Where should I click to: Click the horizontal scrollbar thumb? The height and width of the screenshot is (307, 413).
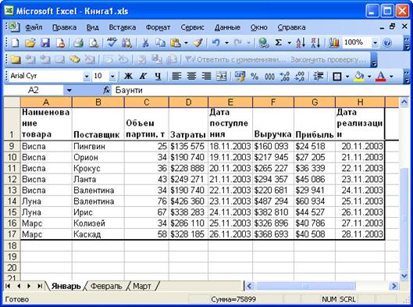[x=305, y=286]
